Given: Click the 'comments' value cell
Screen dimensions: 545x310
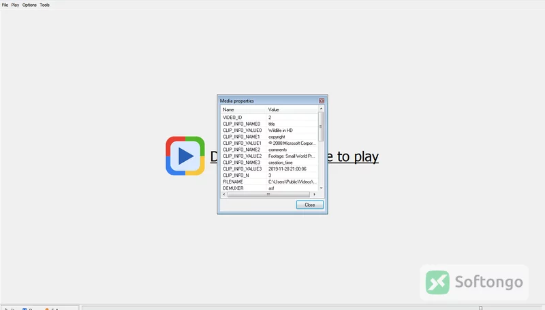Looking at the screenshot, I should tap(277, 150).
